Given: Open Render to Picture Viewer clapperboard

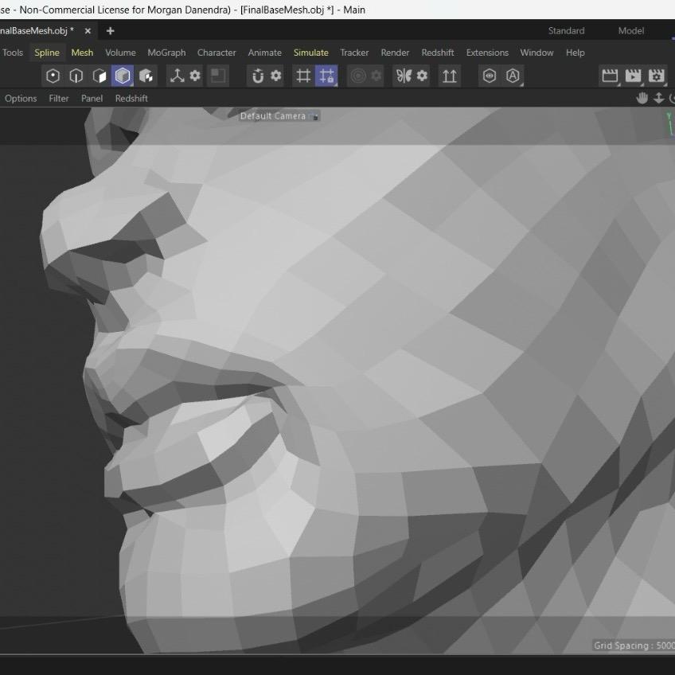Looking at the screenshot, I should tap(633, 76).
